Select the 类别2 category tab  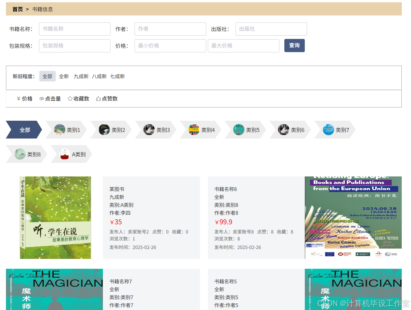[111, 130]
